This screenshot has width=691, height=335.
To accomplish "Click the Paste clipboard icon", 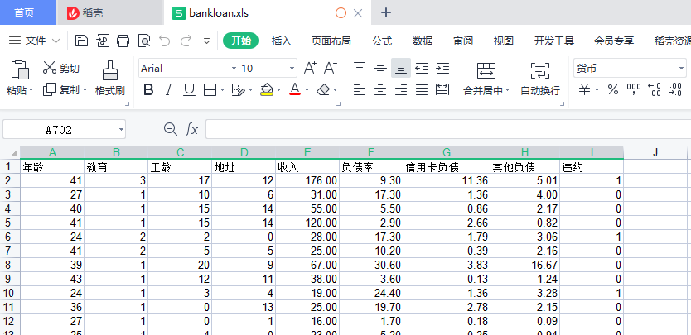I will coord(20,69).
